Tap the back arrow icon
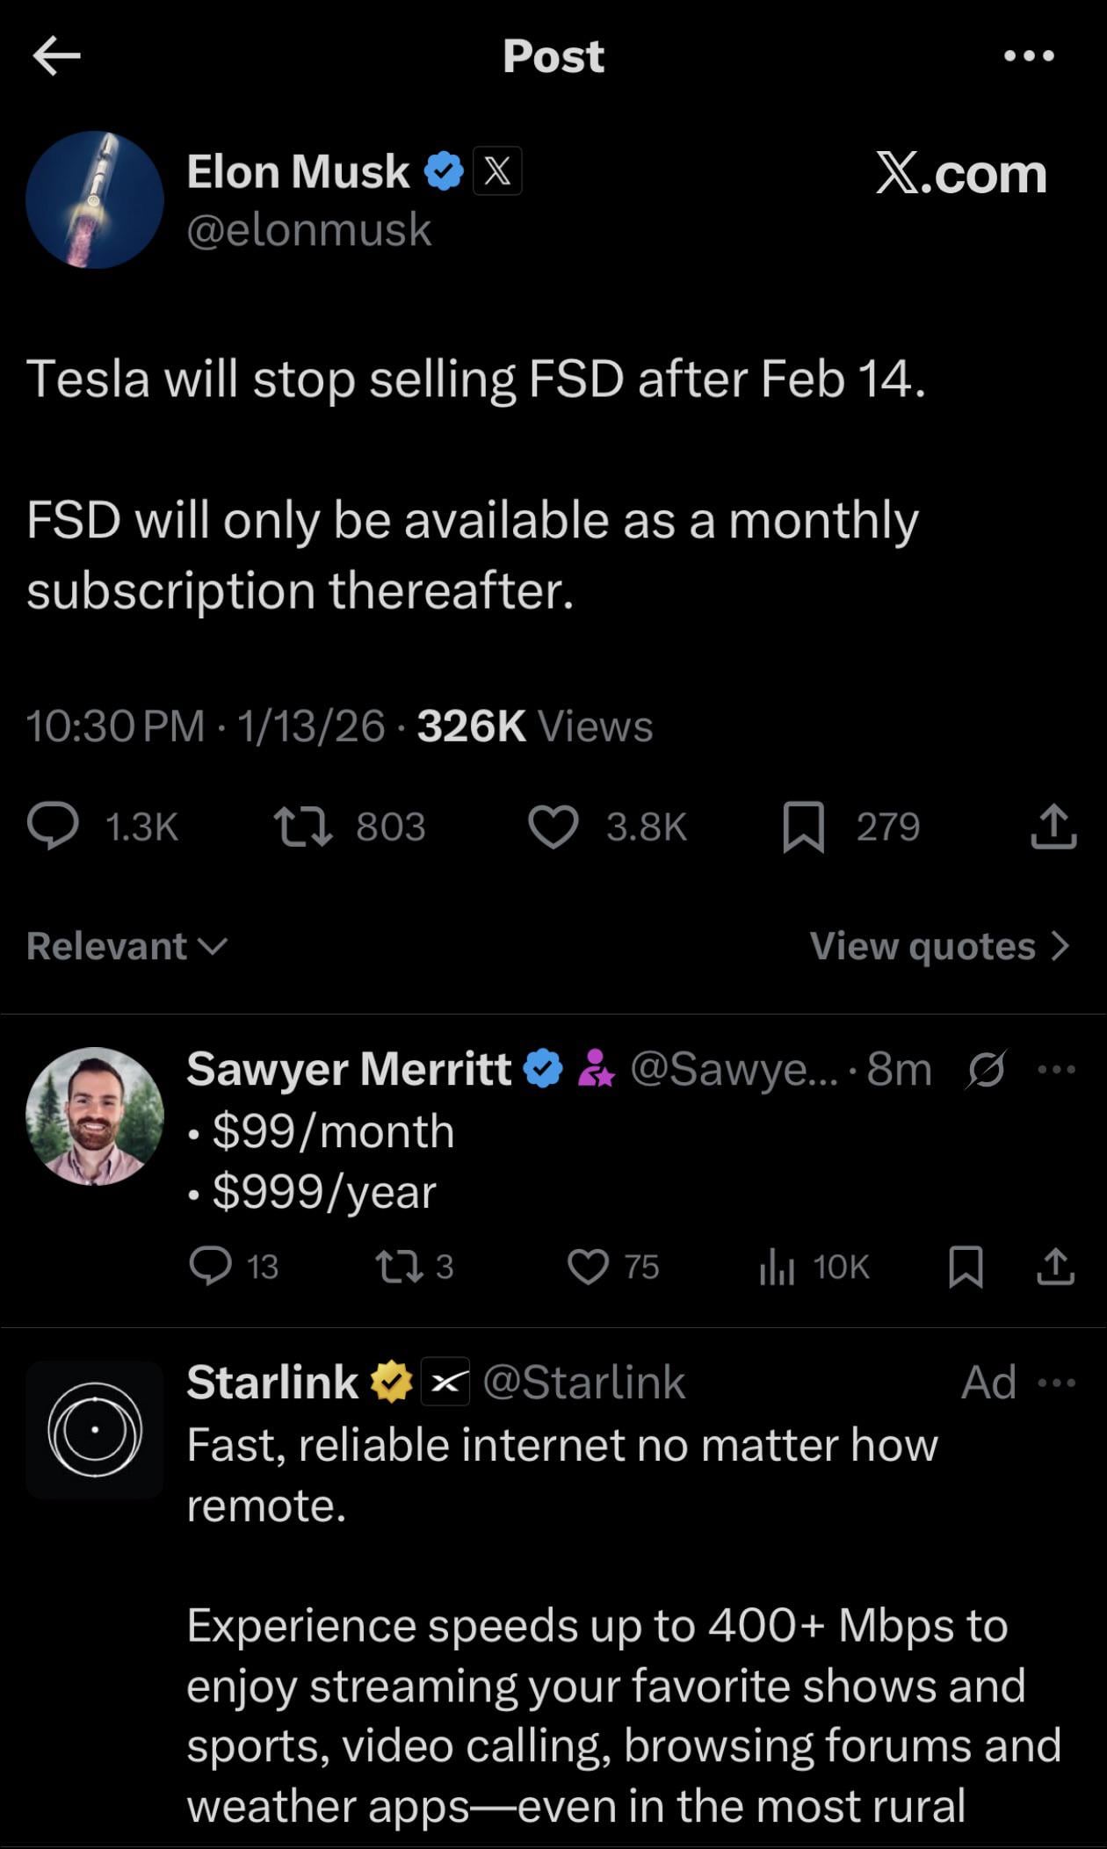 (x=56, y=57)
